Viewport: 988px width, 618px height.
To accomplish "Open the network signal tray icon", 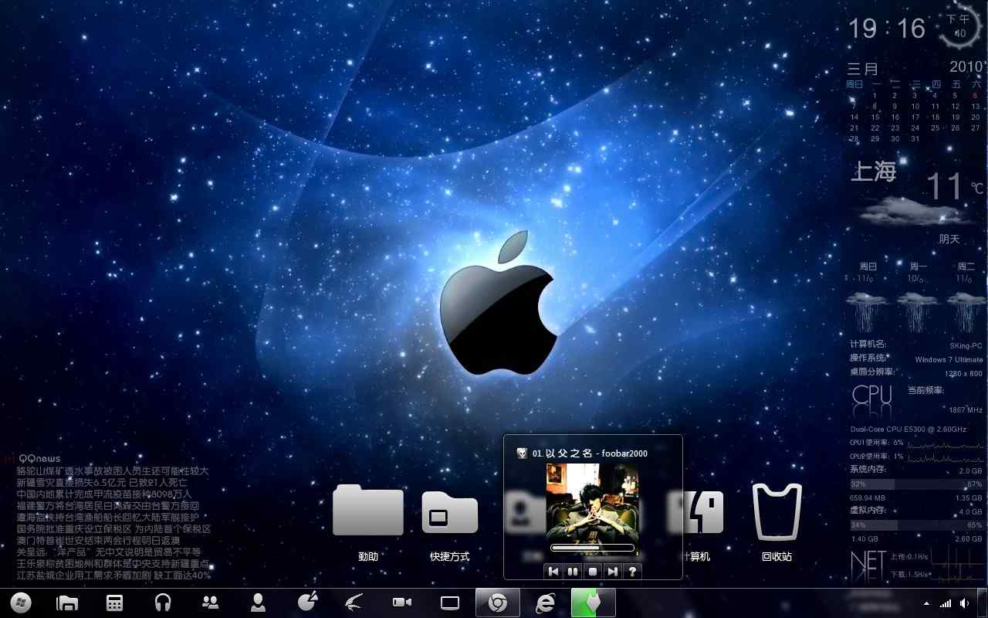I will [x=946, y=603].
